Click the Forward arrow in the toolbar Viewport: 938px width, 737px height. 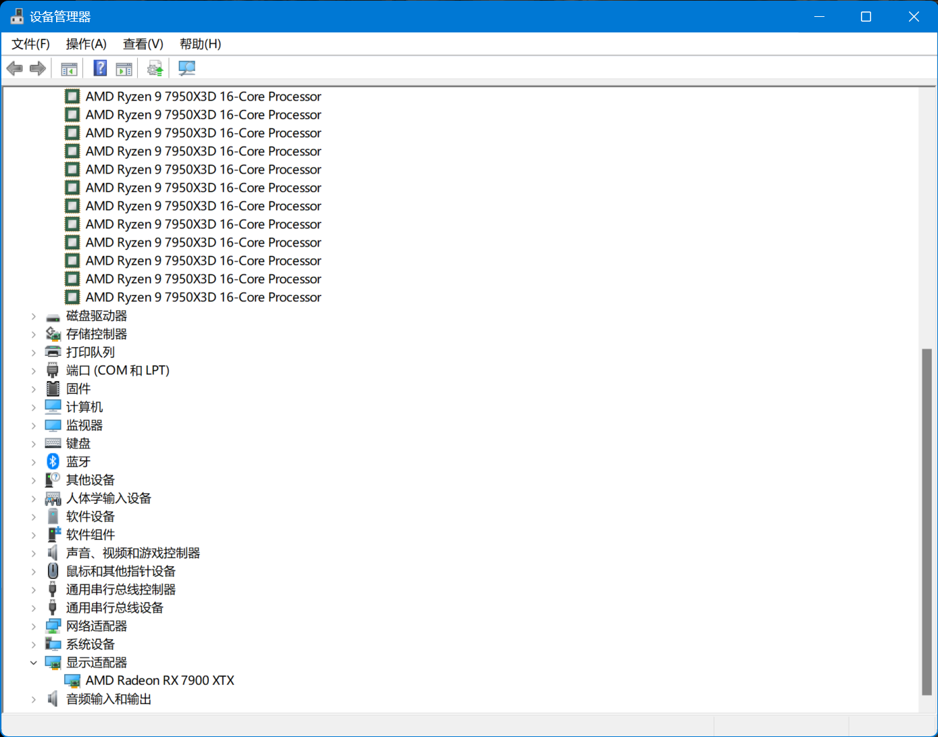pos(38,68)
